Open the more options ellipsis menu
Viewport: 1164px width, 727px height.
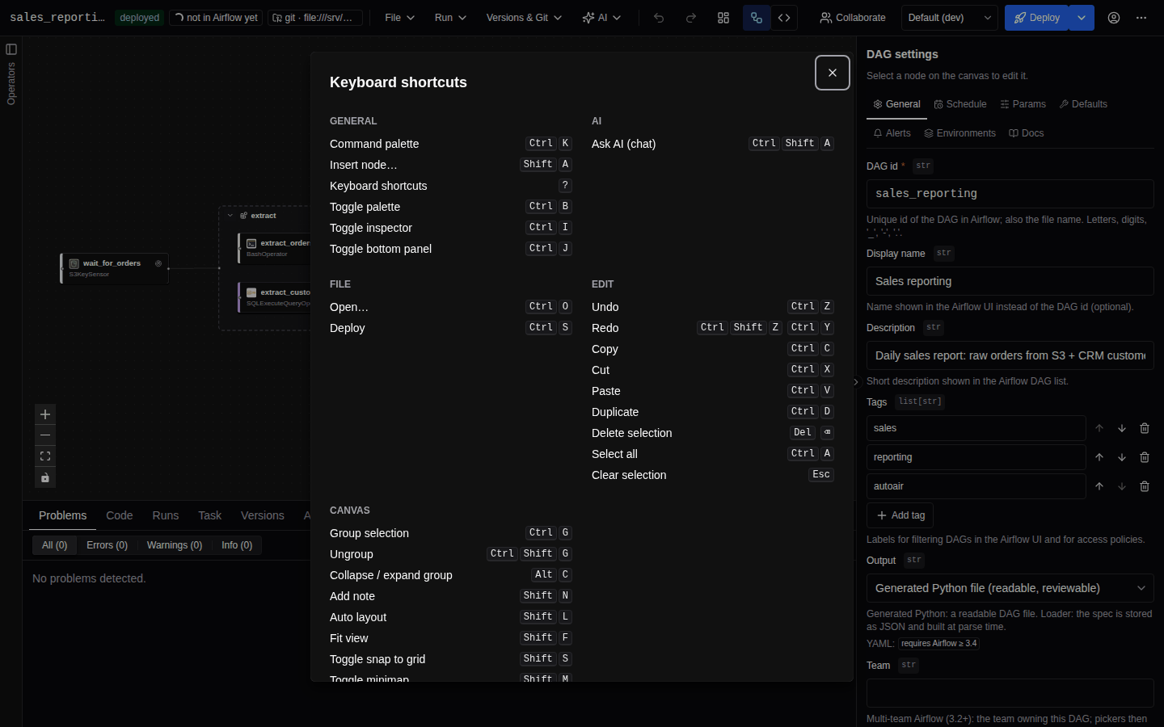(x=1141, y=18)
